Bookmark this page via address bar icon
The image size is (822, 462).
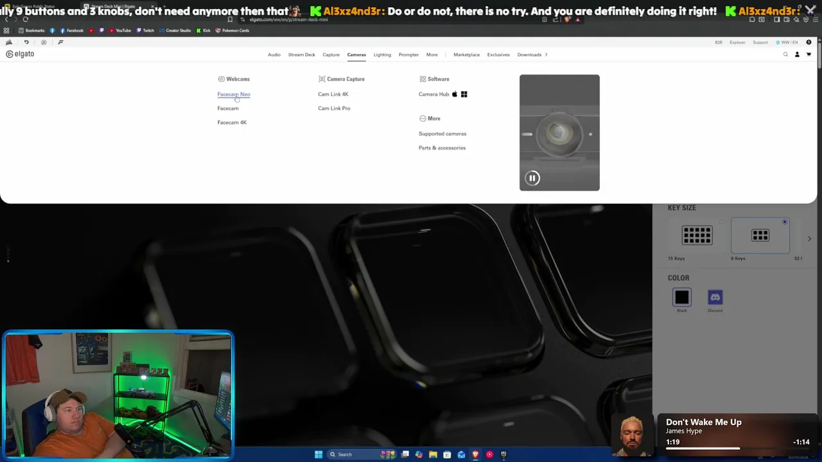coord(230,19)
